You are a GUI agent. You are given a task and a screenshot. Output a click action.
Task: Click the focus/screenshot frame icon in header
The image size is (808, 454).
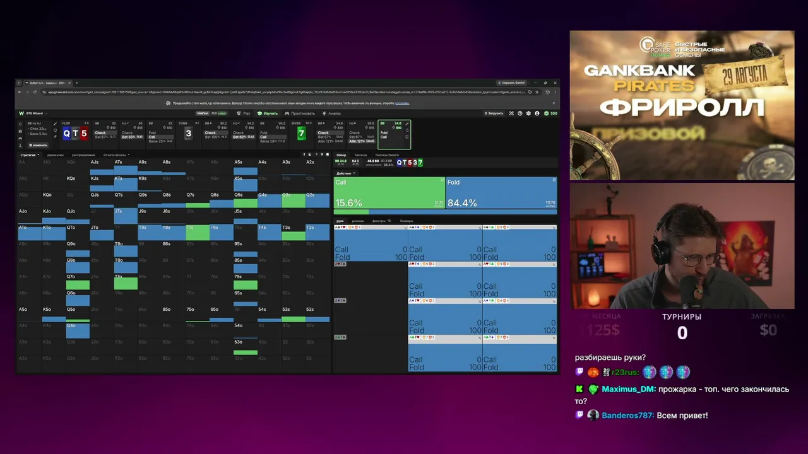point(512,113)
